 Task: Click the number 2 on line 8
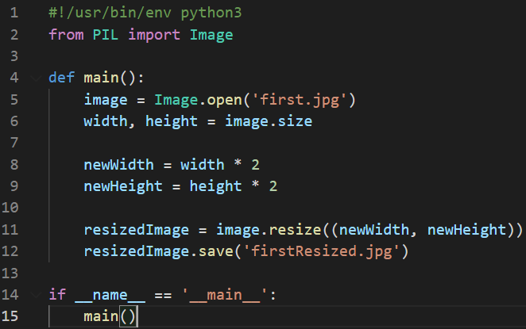coord(255,165)
